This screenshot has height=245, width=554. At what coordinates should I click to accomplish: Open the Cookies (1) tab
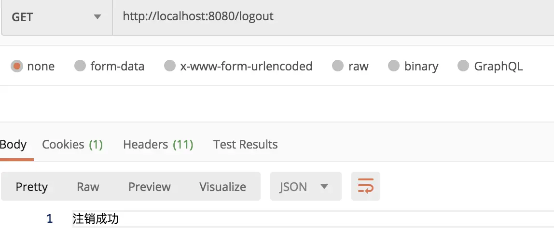click(72, 144)
